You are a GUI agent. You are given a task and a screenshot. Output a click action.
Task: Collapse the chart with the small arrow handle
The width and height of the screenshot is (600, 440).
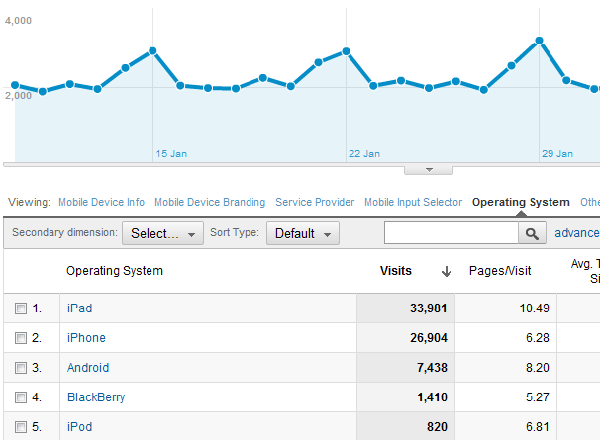coord(429,170)
